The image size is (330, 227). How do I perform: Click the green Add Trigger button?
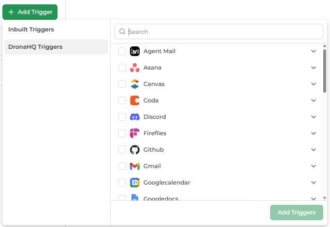30,12
